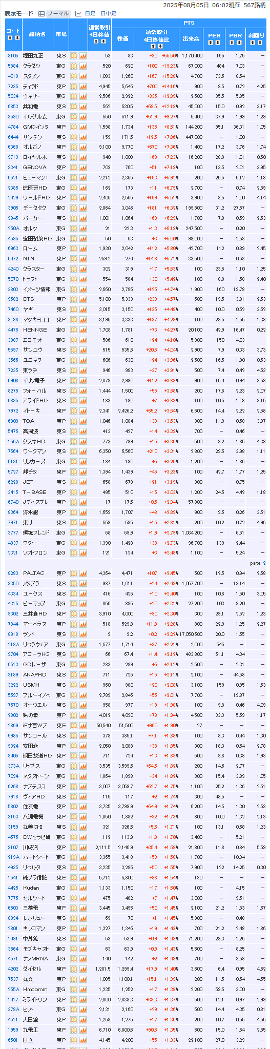Switch display mode to 日中足
This screenshot has width=270, height=1049.
(108, 14)
